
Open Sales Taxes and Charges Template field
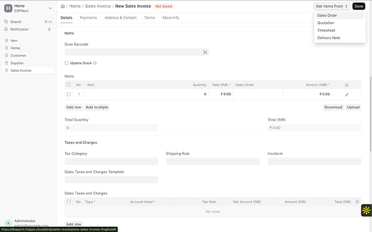point(111,180)
